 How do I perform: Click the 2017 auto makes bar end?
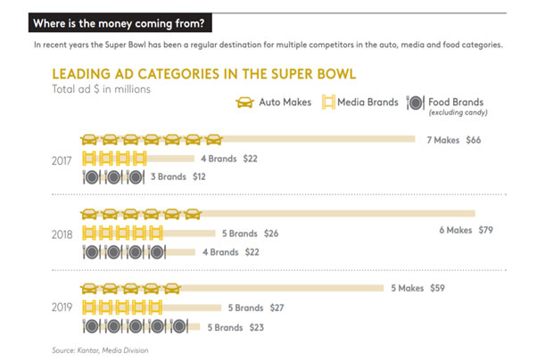(413, 139)
